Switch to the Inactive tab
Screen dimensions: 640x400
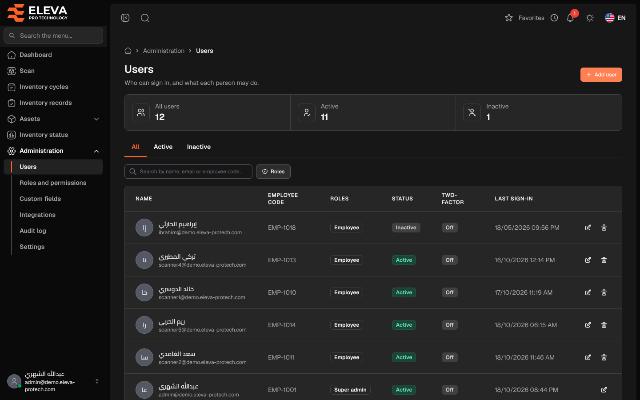coord(199,147)
